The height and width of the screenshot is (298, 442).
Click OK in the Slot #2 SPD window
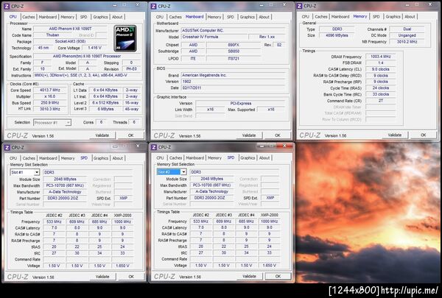[x=278, y=277]
